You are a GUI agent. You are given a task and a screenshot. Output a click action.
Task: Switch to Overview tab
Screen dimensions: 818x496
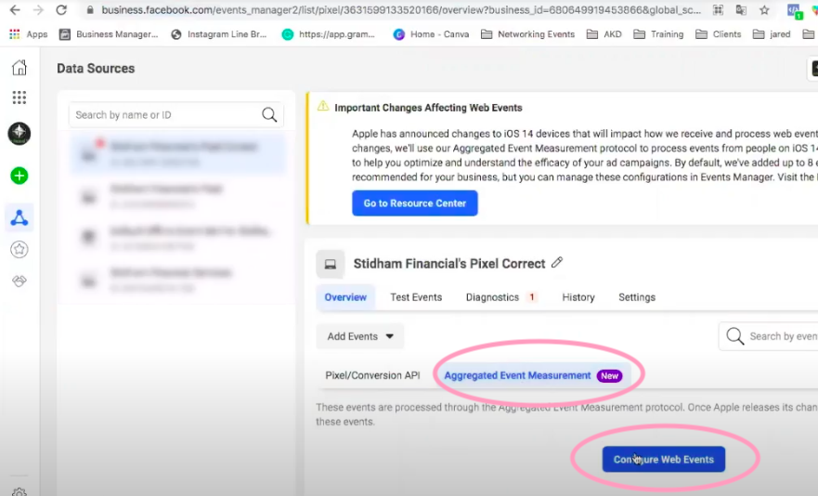(x=345, y=297)
